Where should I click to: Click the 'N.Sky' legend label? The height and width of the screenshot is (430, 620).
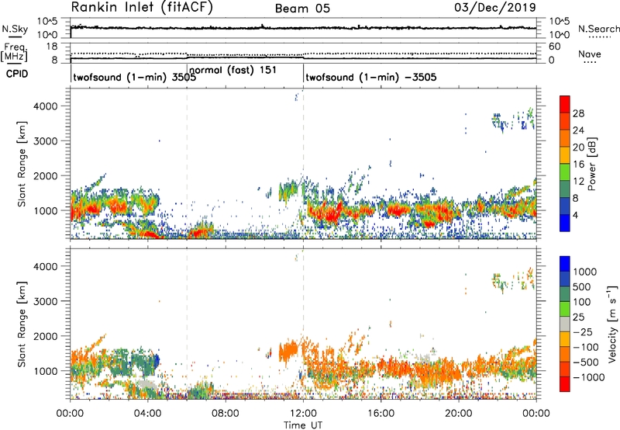15,29
